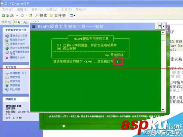Maximize the WinPE install console window
Image resolution: width=183 pixels, height=137 pixels.
tap(160, 26)
